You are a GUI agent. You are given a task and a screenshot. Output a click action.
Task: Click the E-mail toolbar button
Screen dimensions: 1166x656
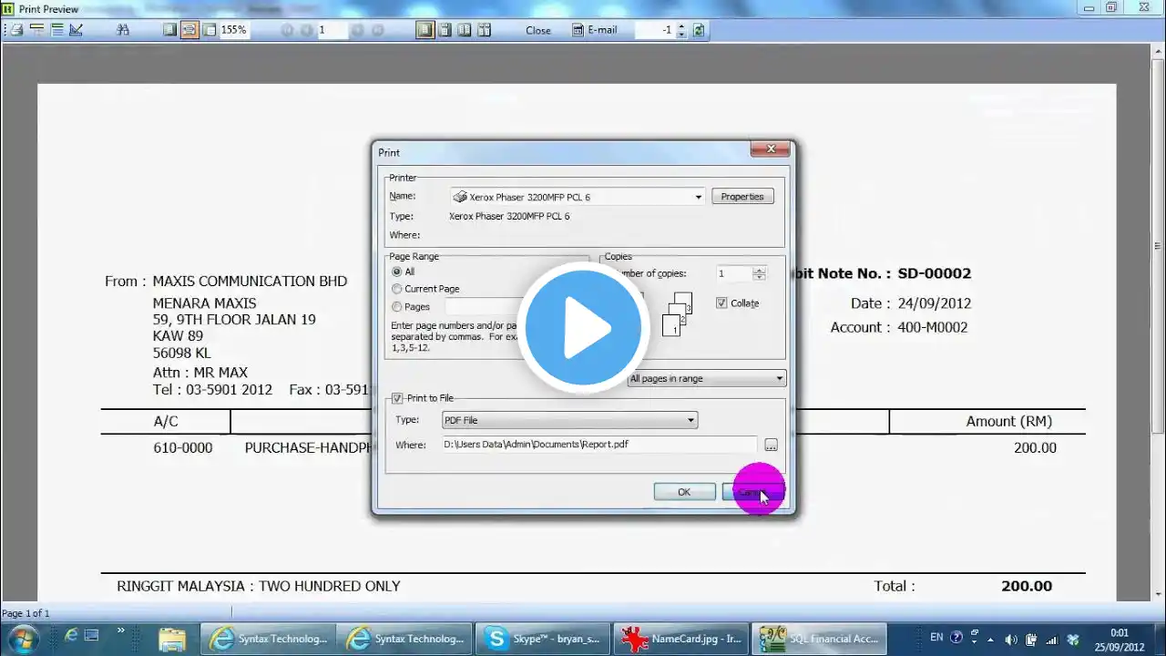pos(594,30)
